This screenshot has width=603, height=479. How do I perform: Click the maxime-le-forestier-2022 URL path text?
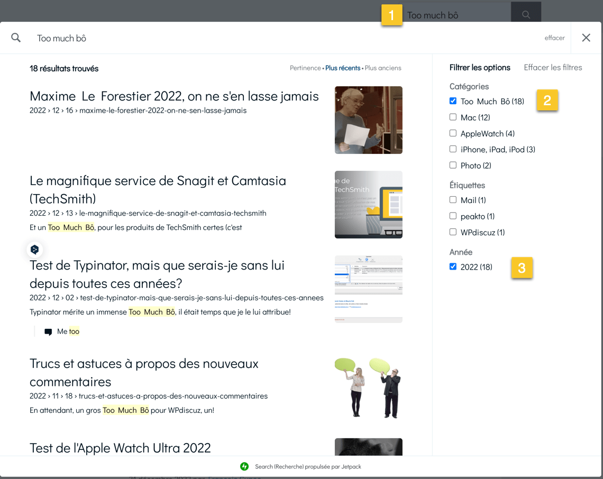[x=163, y=110]
